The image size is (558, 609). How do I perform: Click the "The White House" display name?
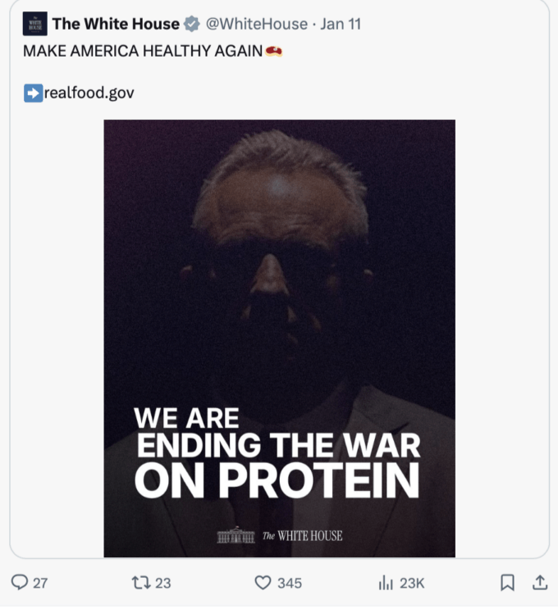tap(115, 24)
